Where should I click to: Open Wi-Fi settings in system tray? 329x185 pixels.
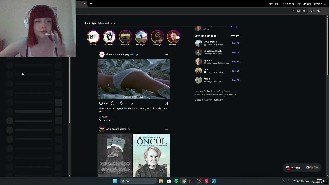pos(294,181)
